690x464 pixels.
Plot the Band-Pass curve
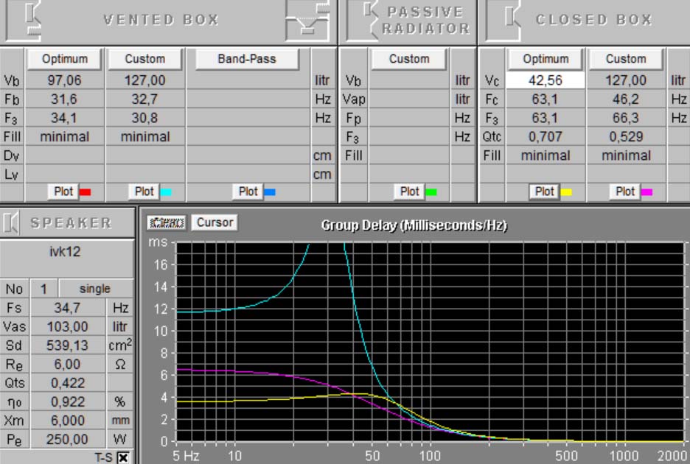tap(248, 191)
